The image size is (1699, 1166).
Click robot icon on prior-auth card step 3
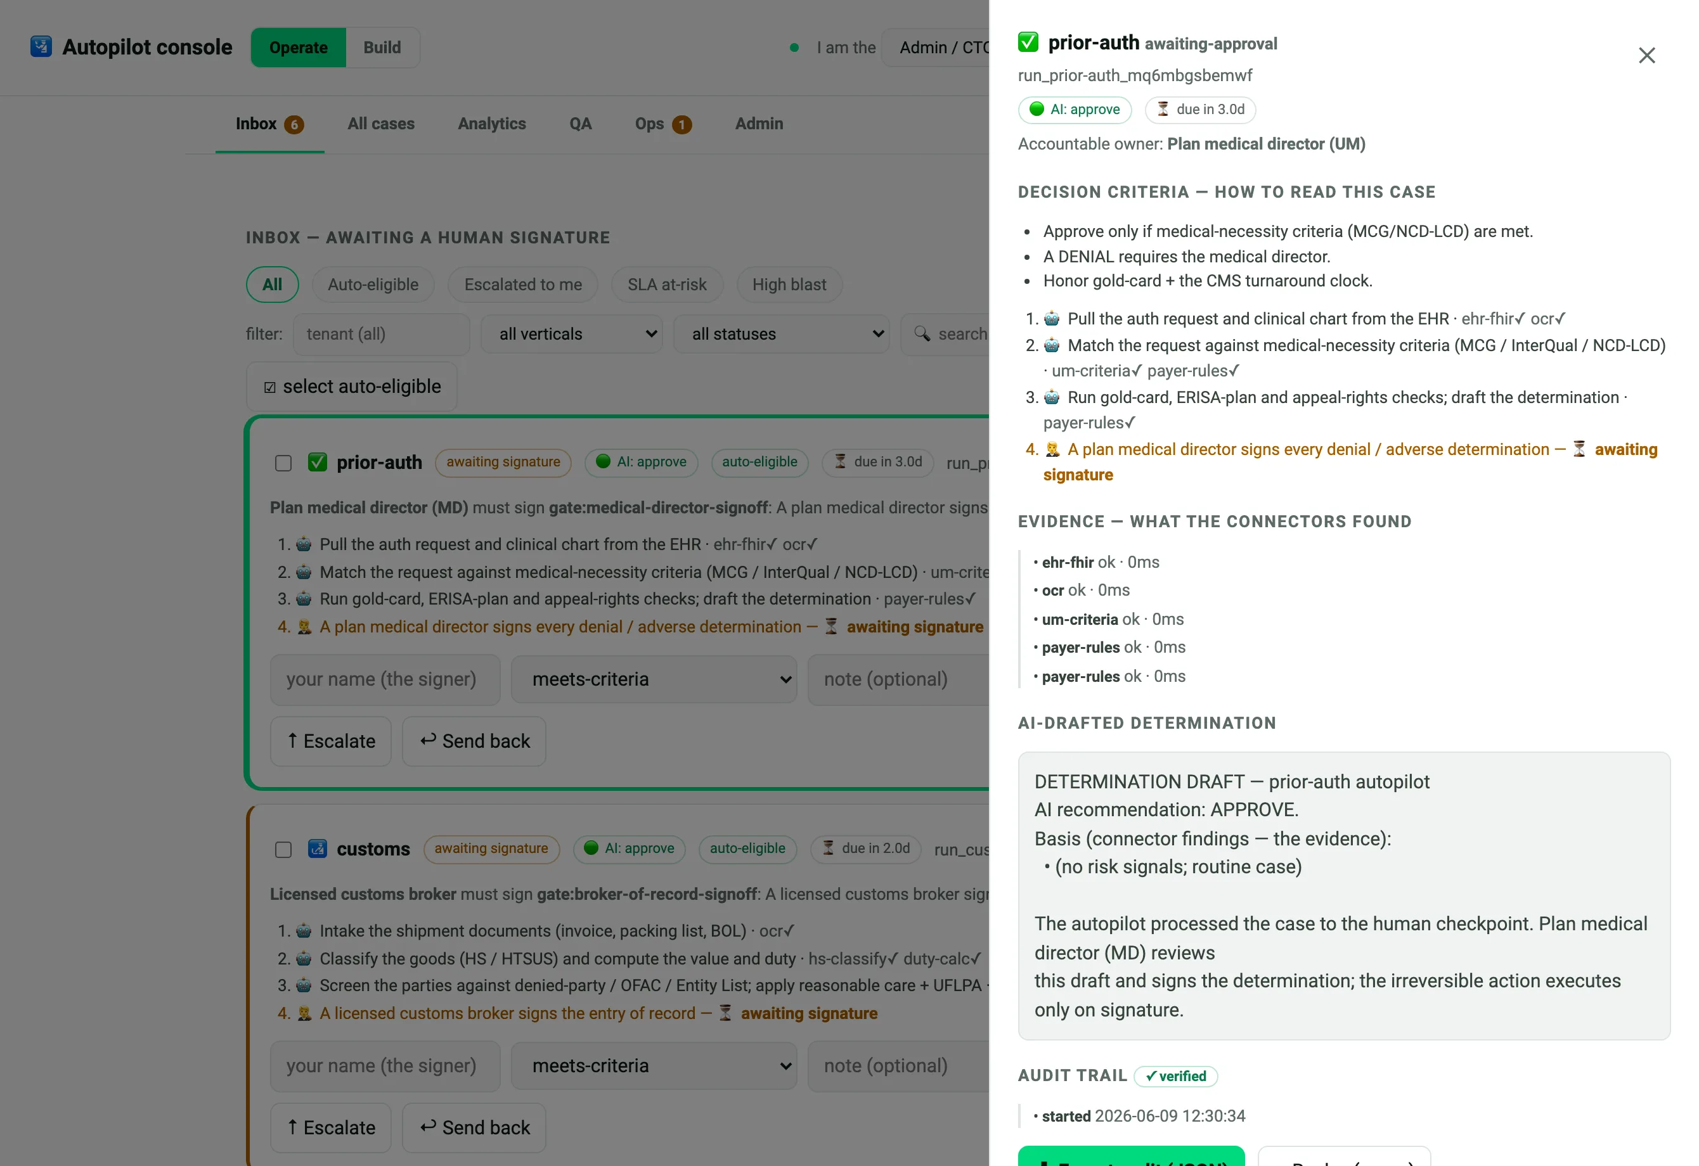pyautogui.click(x=304, y=599)
